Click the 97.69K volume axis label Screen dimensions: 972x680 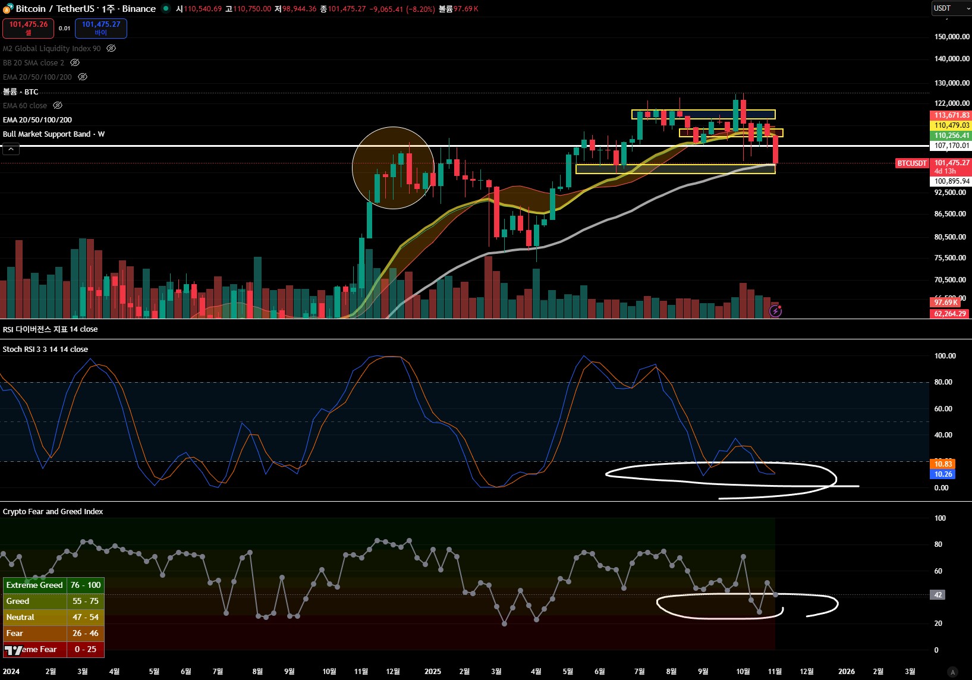pos(946,303)
